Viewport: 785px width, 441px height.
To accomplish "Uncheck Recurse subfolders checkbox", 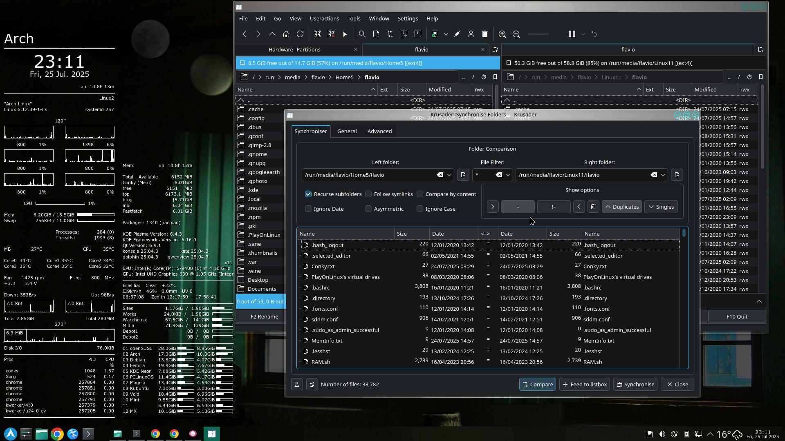I will pyautogui.click(x=308, y=194).
